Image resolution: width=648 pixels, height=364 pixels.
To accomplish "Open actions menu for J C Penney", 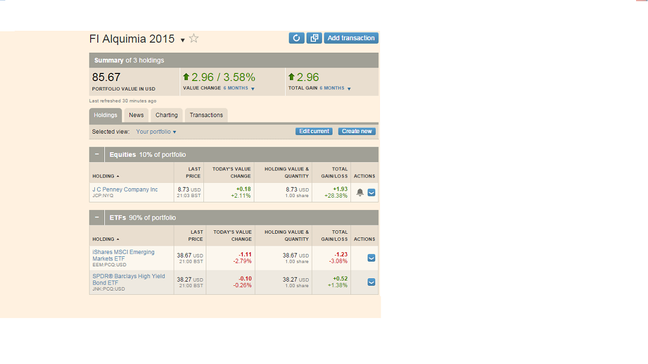I will (x=372, y=192).
